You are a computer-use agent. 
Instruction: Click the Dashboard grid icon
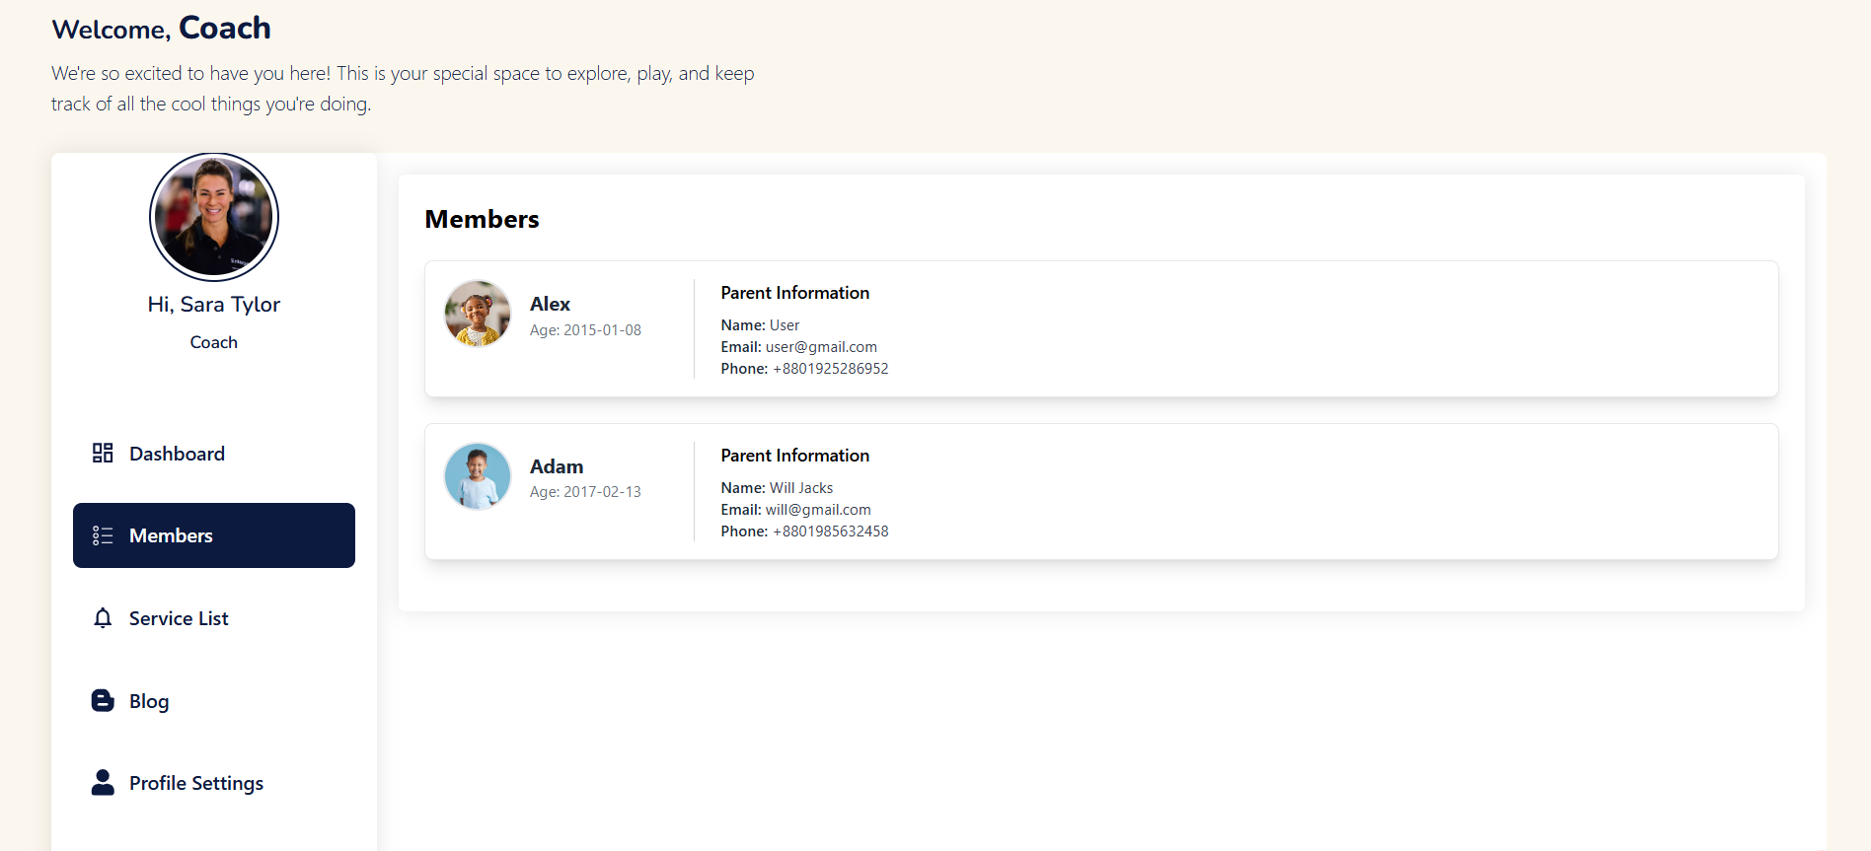tap(103, 453)
